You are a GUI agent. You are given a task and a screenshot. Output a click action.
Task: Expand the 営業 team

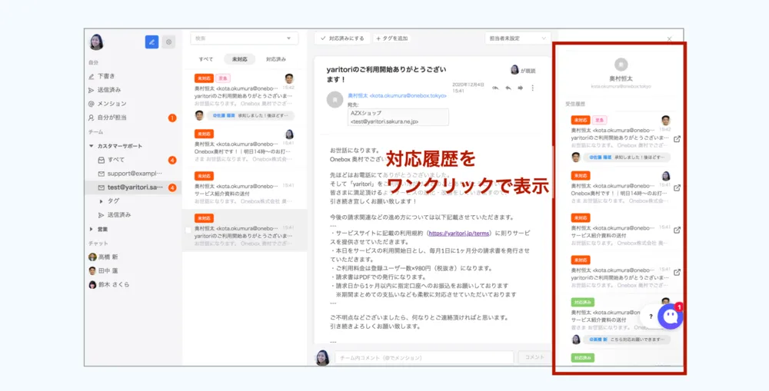tap(92, 229)
